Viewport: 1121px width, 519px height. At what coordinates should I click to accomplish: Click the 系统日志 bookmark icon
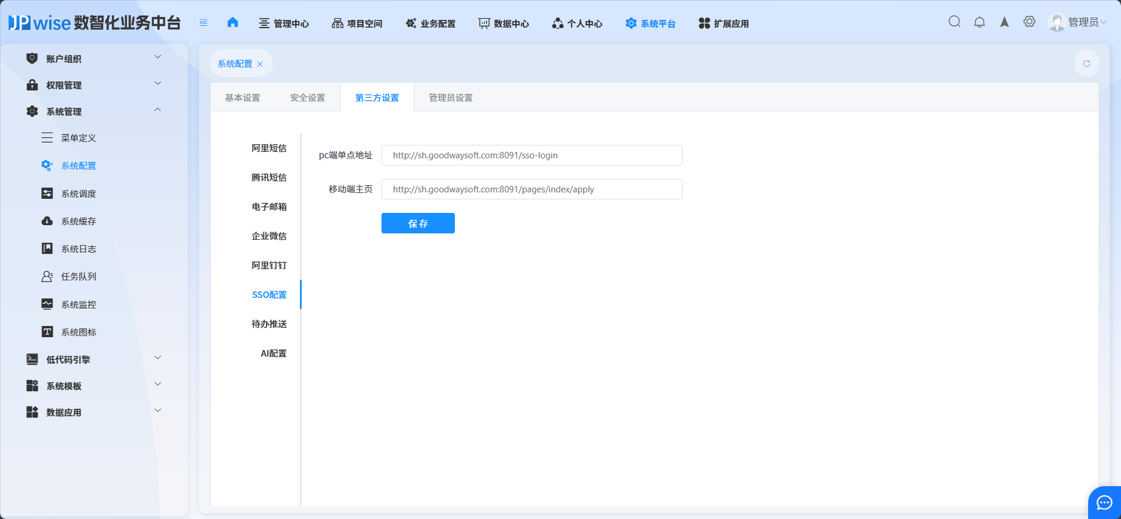[x=47, y=248]
